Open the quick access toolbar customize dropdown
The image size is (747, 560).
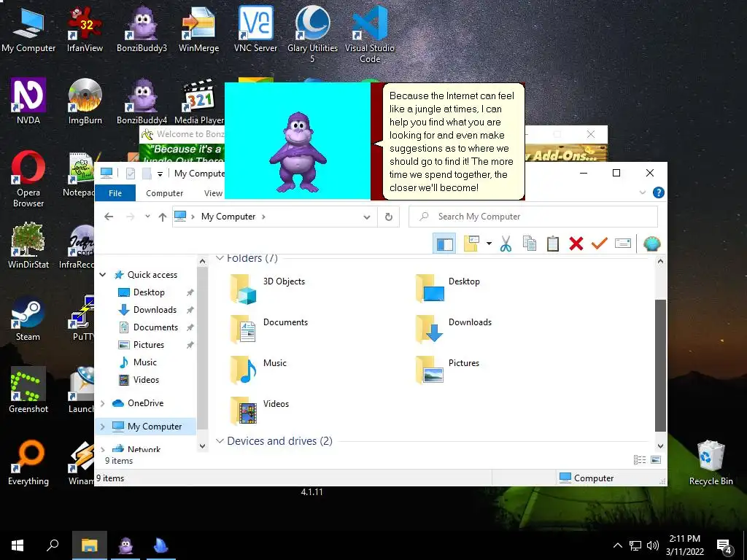point(160,174)
